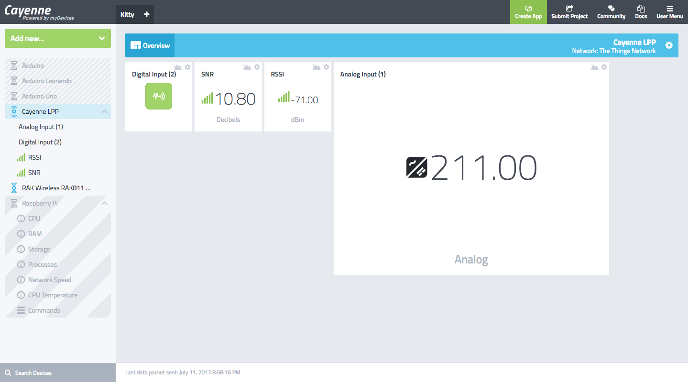Click the Storage info icon in sidebar

[x=21, y=249]
